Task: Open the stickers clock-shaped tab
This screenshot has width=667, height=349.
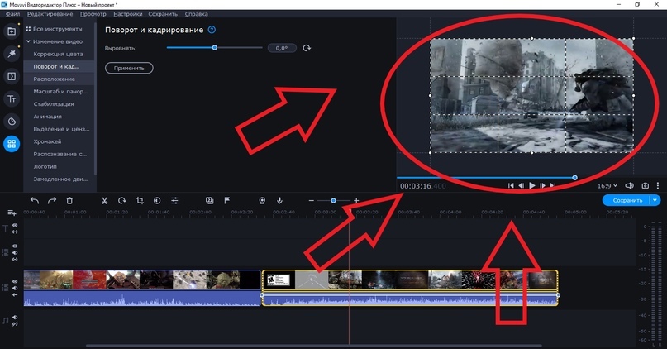Action: click(x=12, y=122)
